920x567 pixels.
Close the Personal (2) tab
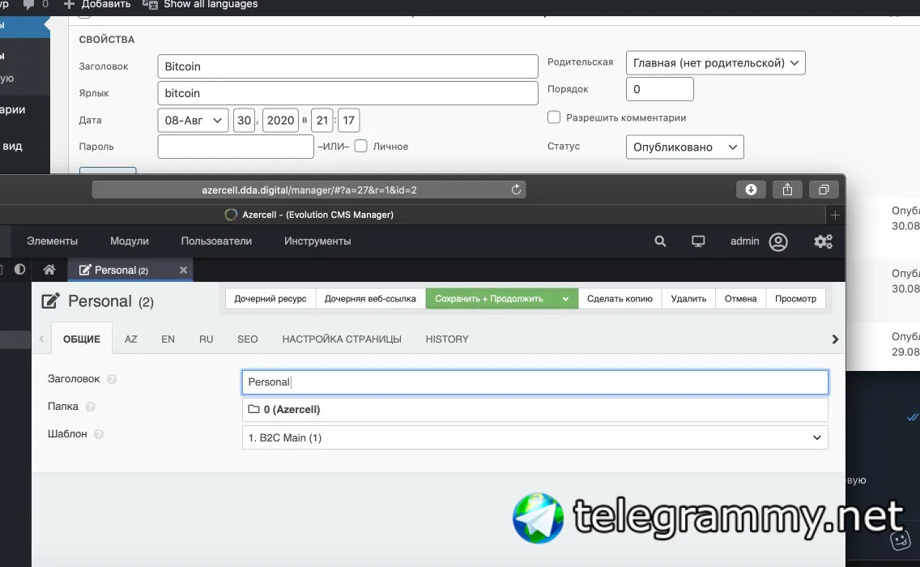183,270
